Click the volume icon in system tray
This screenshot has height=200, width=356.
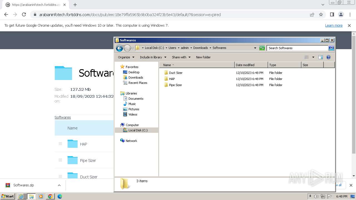tap(316, 196)
